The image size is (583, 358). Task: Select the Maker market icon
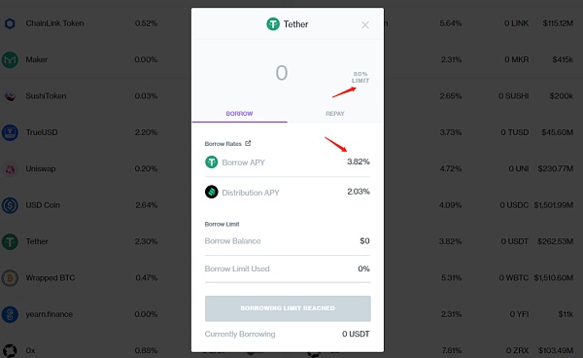click(x=10, y=59)
